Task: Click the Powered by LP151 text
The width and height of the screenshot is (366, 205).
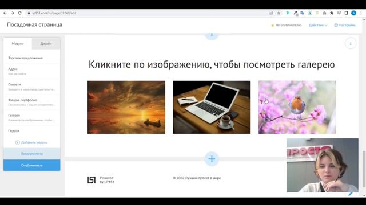Action: (107, 180)
